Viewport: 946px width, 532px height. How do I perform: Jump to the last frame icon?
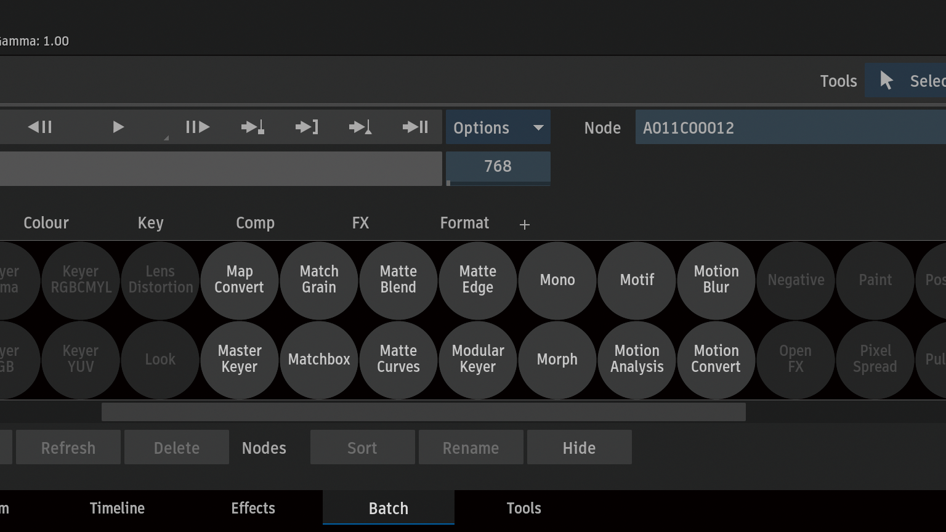click(x=415, y=127)
